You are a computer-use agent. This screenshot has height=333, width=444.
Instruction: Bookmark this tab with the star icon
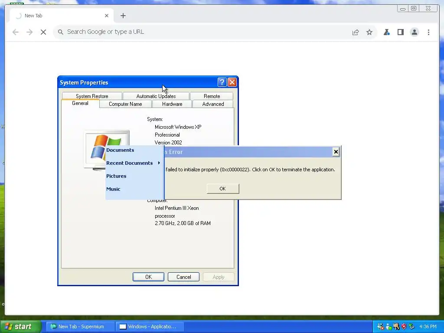[x=369, y=32]
